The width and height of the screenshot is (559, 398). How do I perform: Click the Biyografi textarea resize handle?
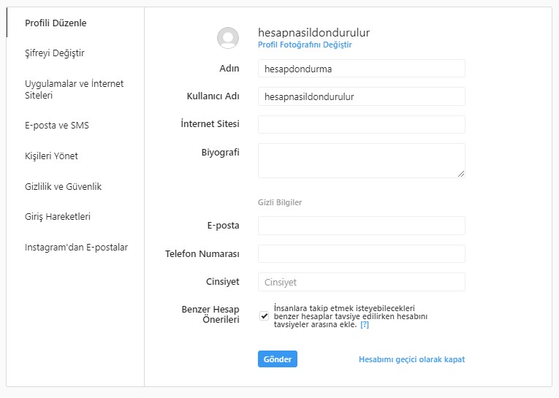pyautogui.click(x=460, y=174)
